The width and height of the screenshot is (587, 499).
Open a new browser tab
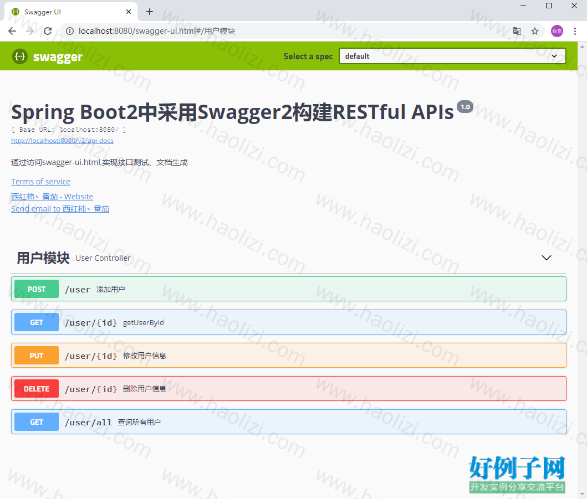(150, 12)
